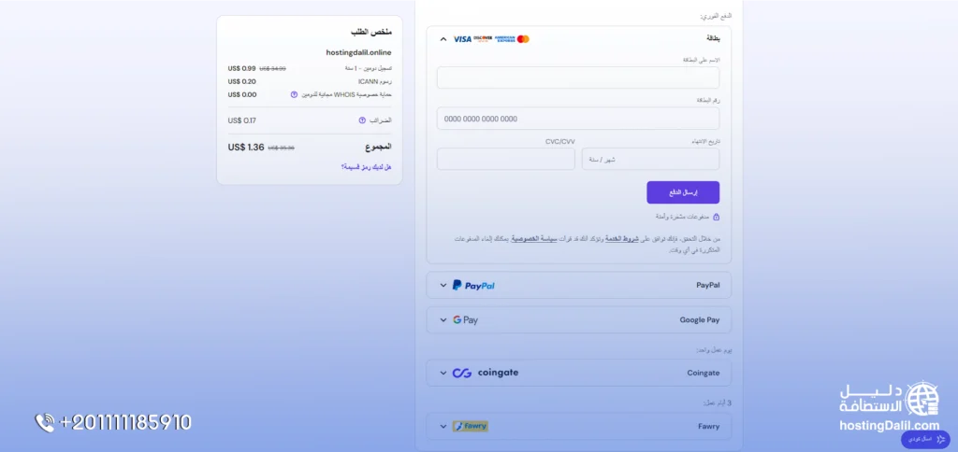Collapse the card payment section chevron
This screenshot has width=958, height=452.
click(x=443, y=39)
